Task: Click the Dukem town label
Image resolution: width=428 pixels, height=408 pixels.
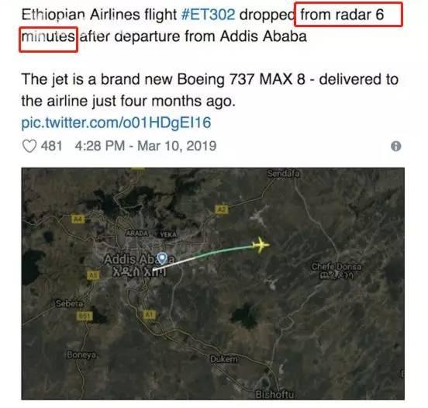Action: click(x=223, y=359)
